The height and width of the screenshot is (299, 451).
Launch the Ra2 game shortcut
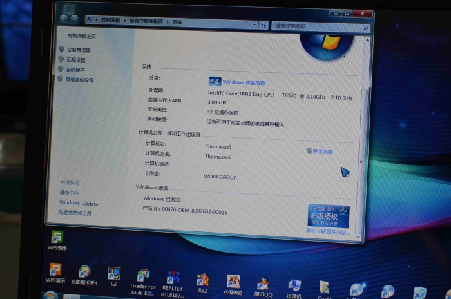pos(203,283)
